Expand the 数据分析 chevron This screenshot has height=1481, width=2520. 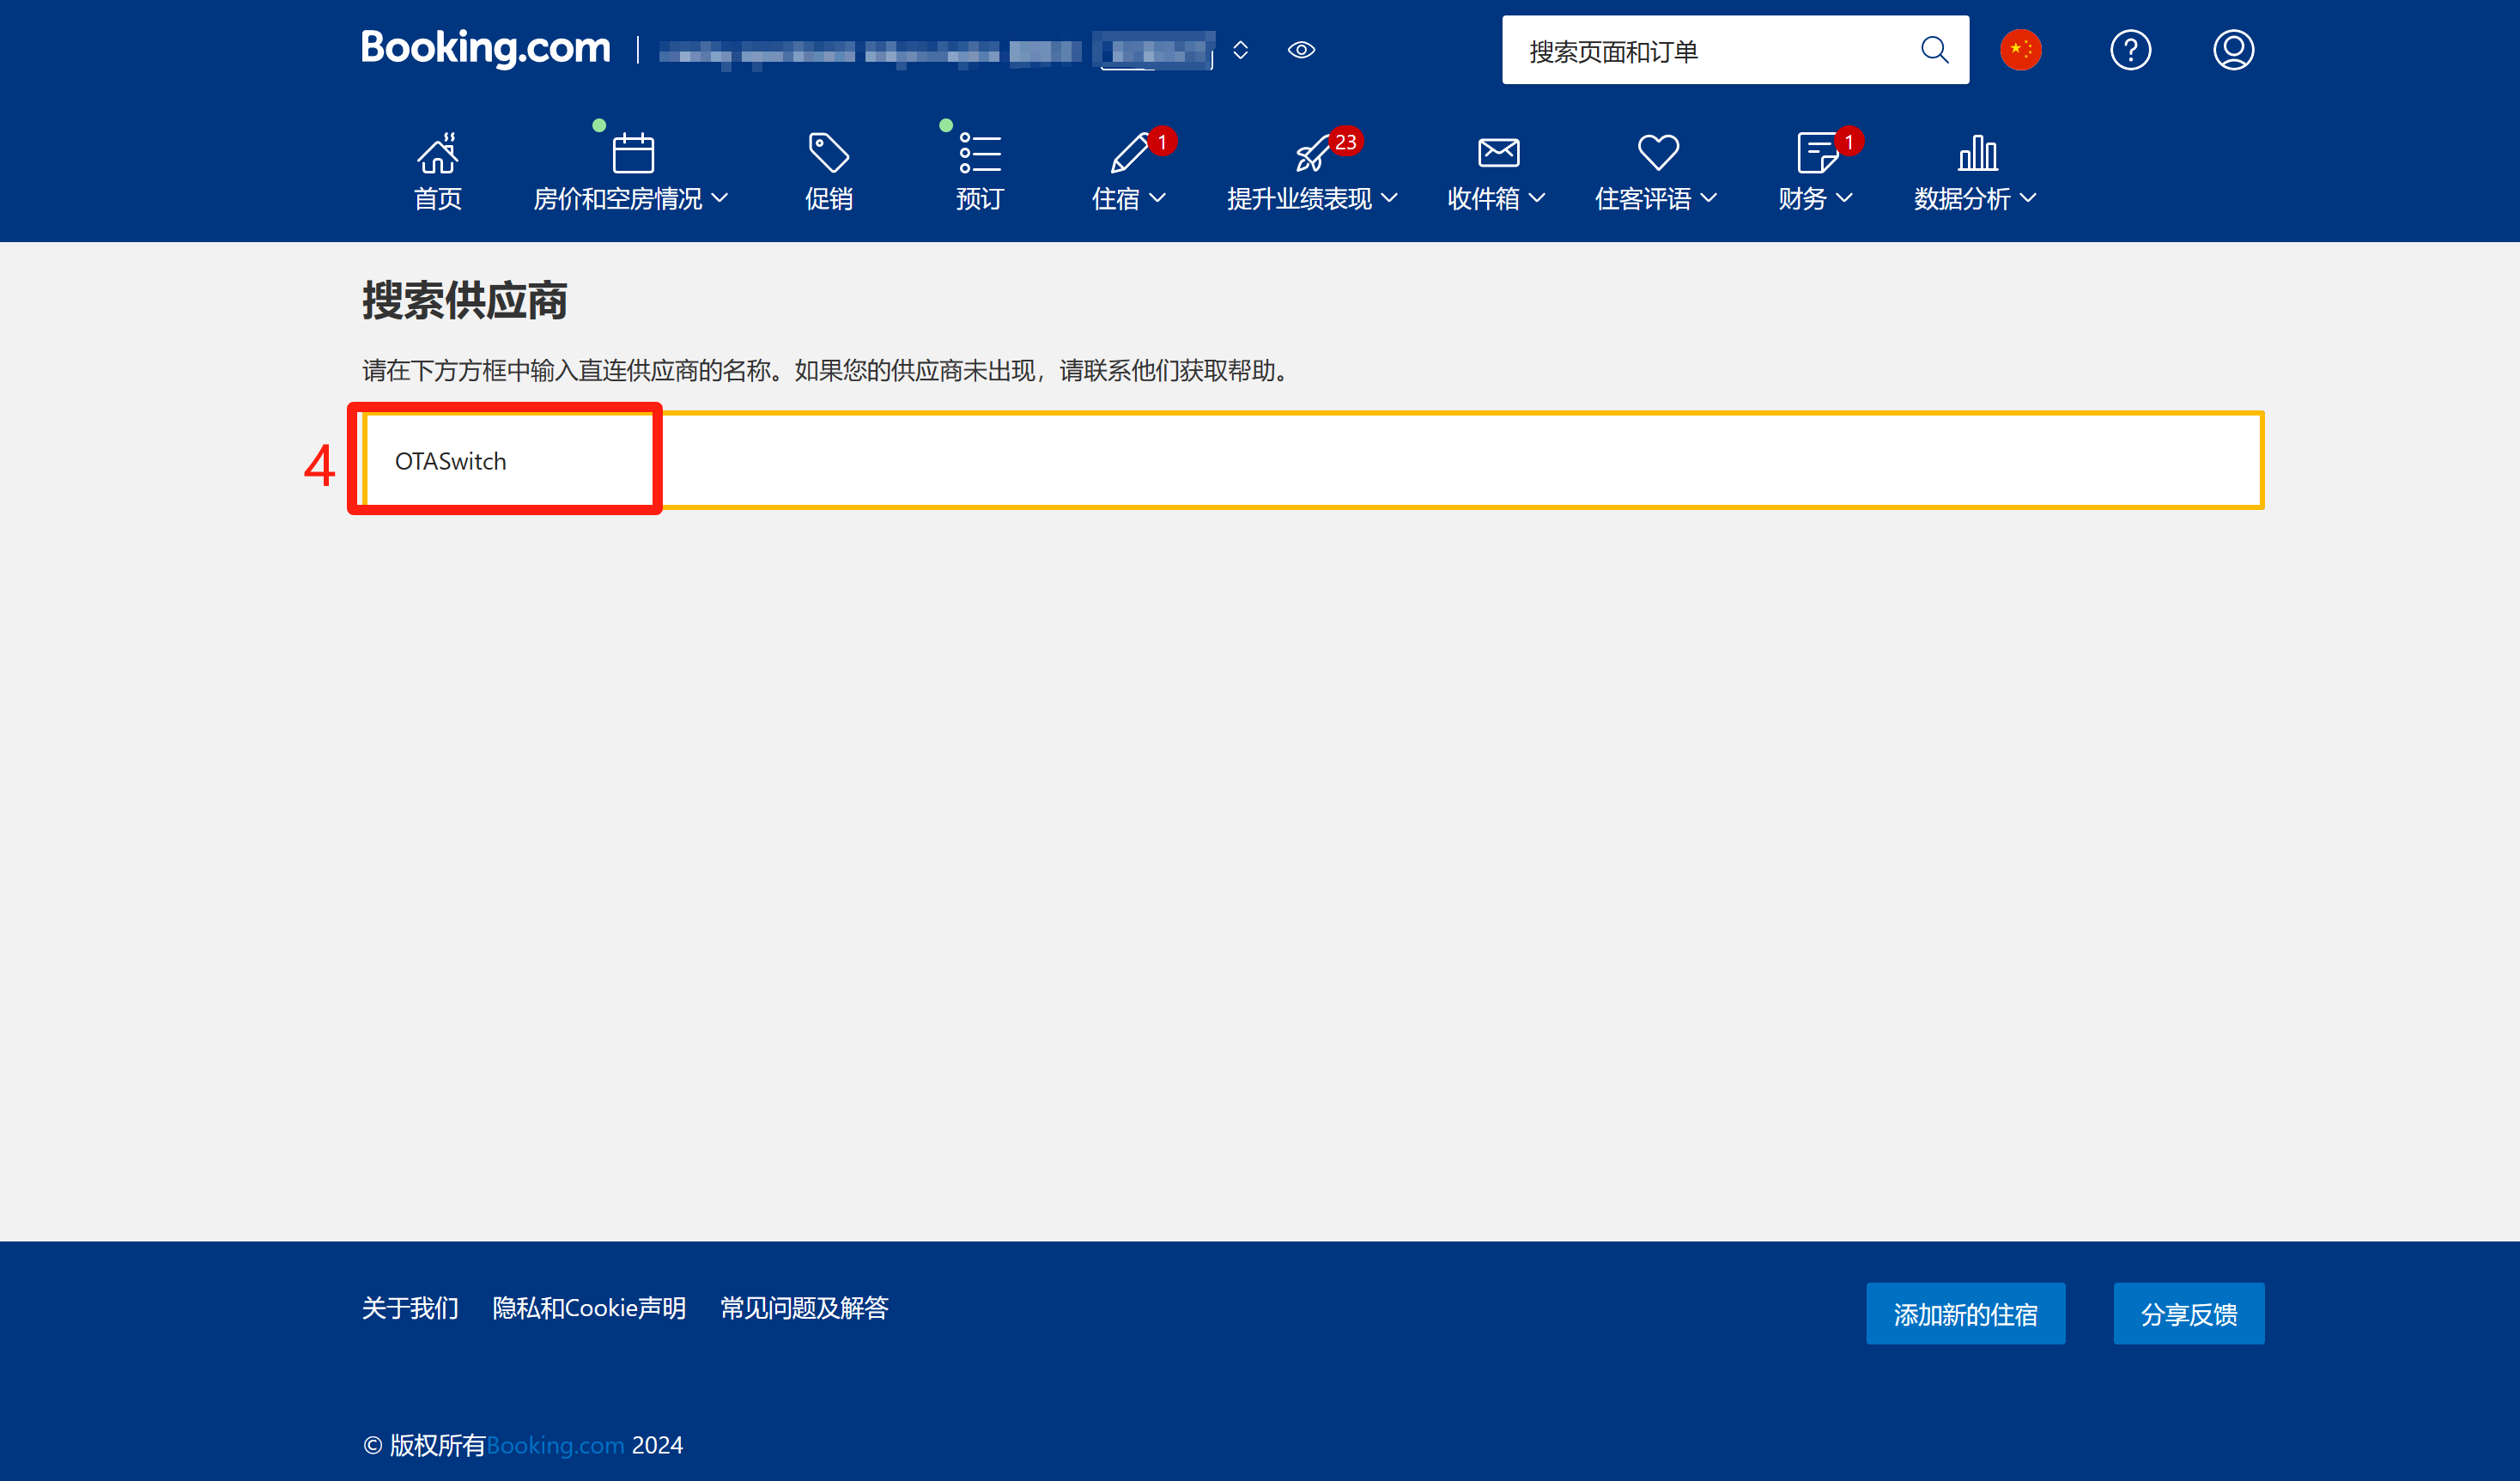click(2029, 198)
